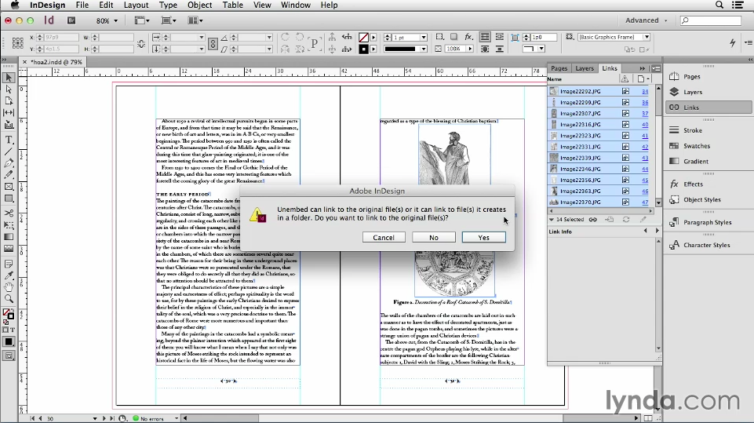Select the Type tool
Screen dimensions: 754x423
(9, 140)
